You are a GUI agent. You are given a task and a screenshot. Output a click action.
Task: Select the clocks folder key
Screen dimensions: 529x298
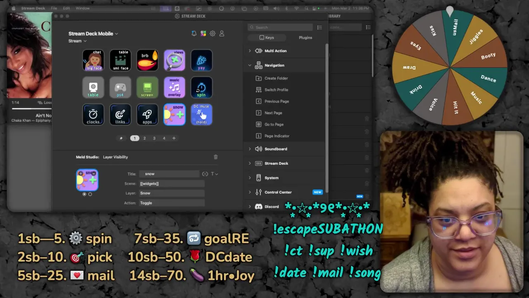tap(93, 115)
